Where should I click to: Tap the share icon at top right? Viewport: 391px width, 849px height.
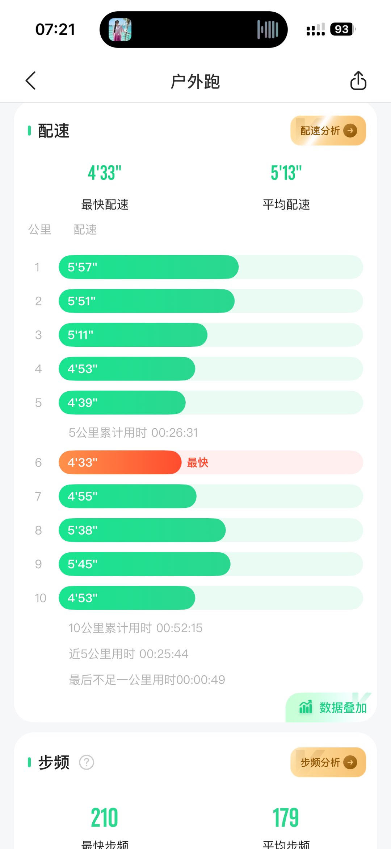358,81
